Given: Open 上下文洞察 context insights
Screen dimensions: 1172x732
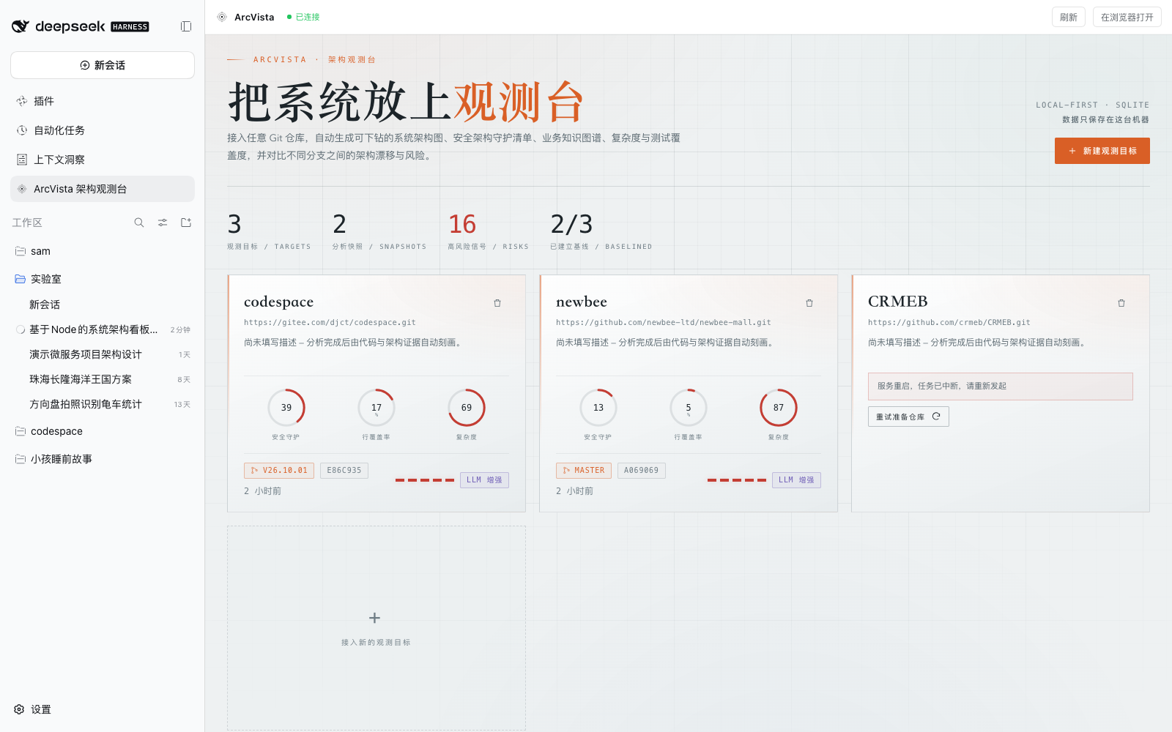Looking at the screenshot, I should tap(103, 160).
